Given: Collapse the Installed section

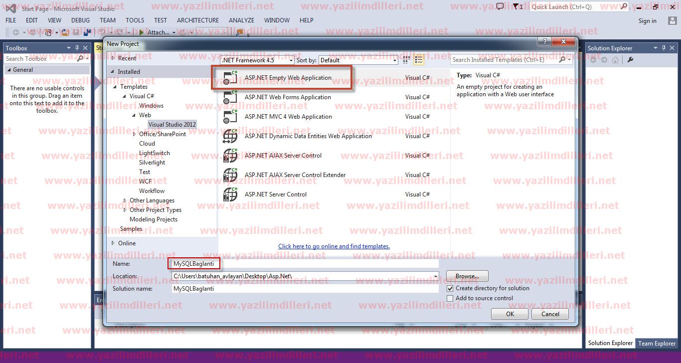Looking at the screenshot, I should 113,72.
